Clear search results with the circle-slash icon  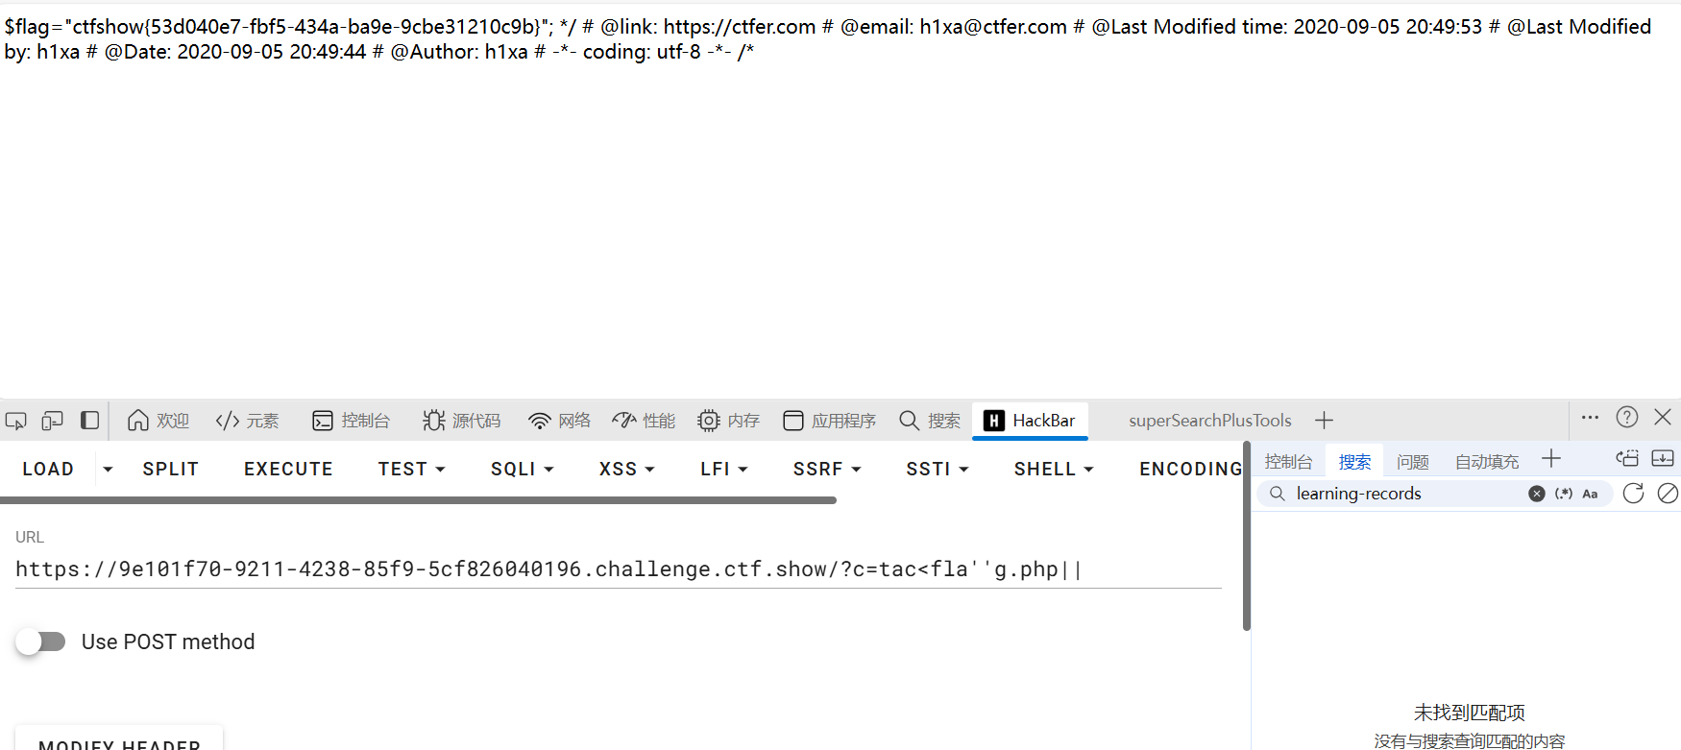click(1668, 494)
